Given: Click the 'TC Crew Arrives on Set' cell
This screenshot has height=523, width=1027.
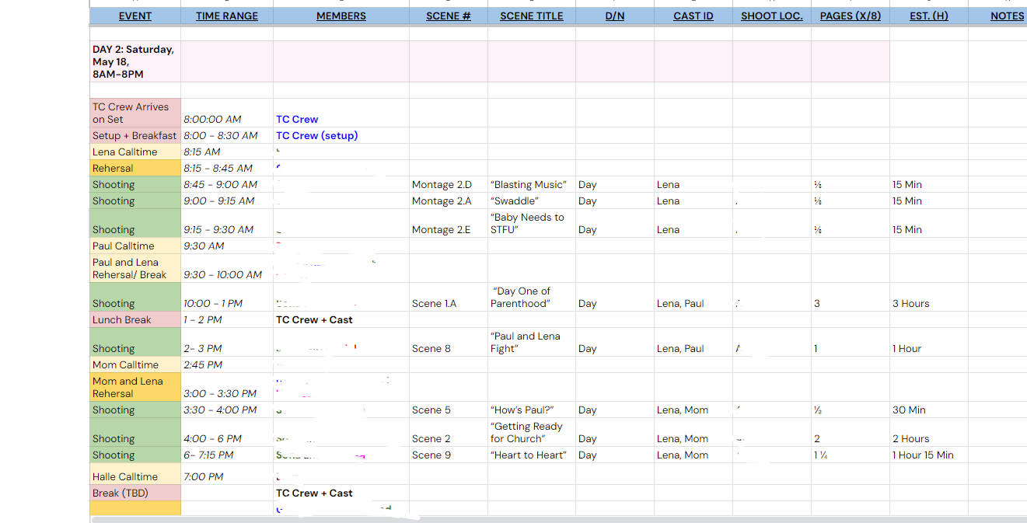Looking at the screenshot, I should point(135,113).
